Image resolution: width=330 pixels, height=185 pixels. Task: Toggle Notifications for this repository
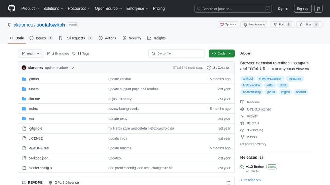(254, 24)
